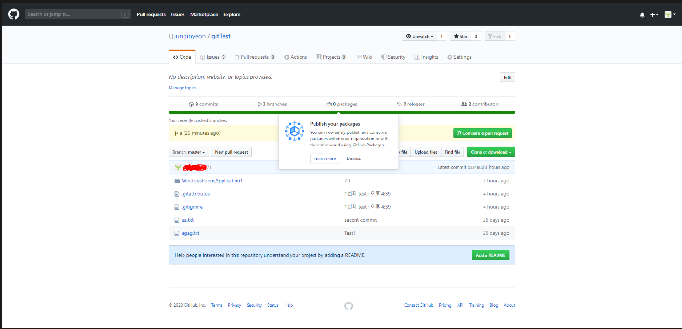Open the 0 releases link
The image size is (682, 329).
pos(411,104)
